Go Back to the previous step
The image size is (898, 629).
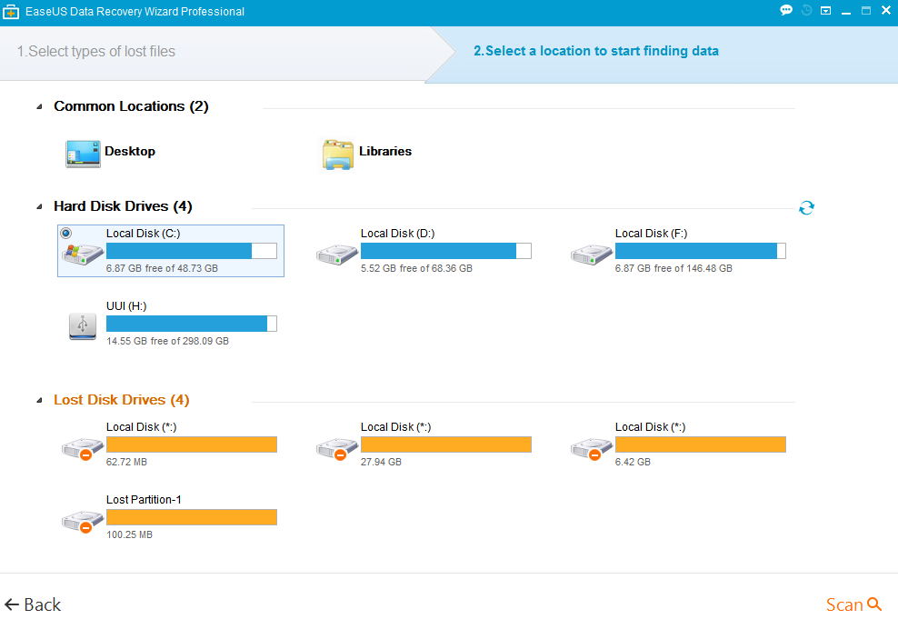[33, 605]
